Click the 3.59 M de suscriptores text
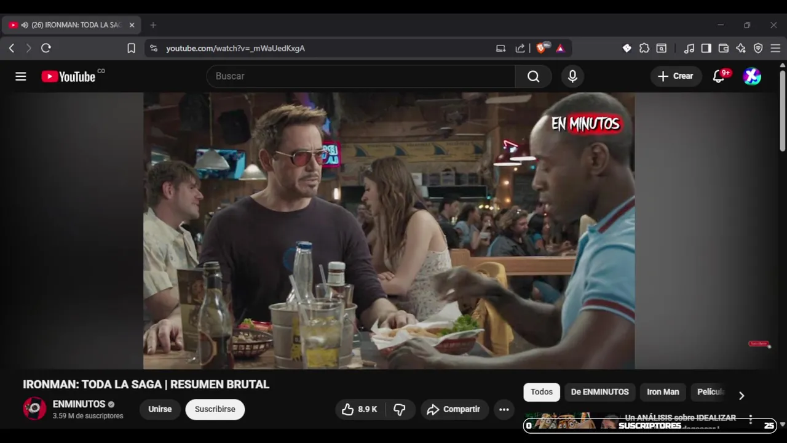This screenshot has height=443, width=787. point(88,416)
